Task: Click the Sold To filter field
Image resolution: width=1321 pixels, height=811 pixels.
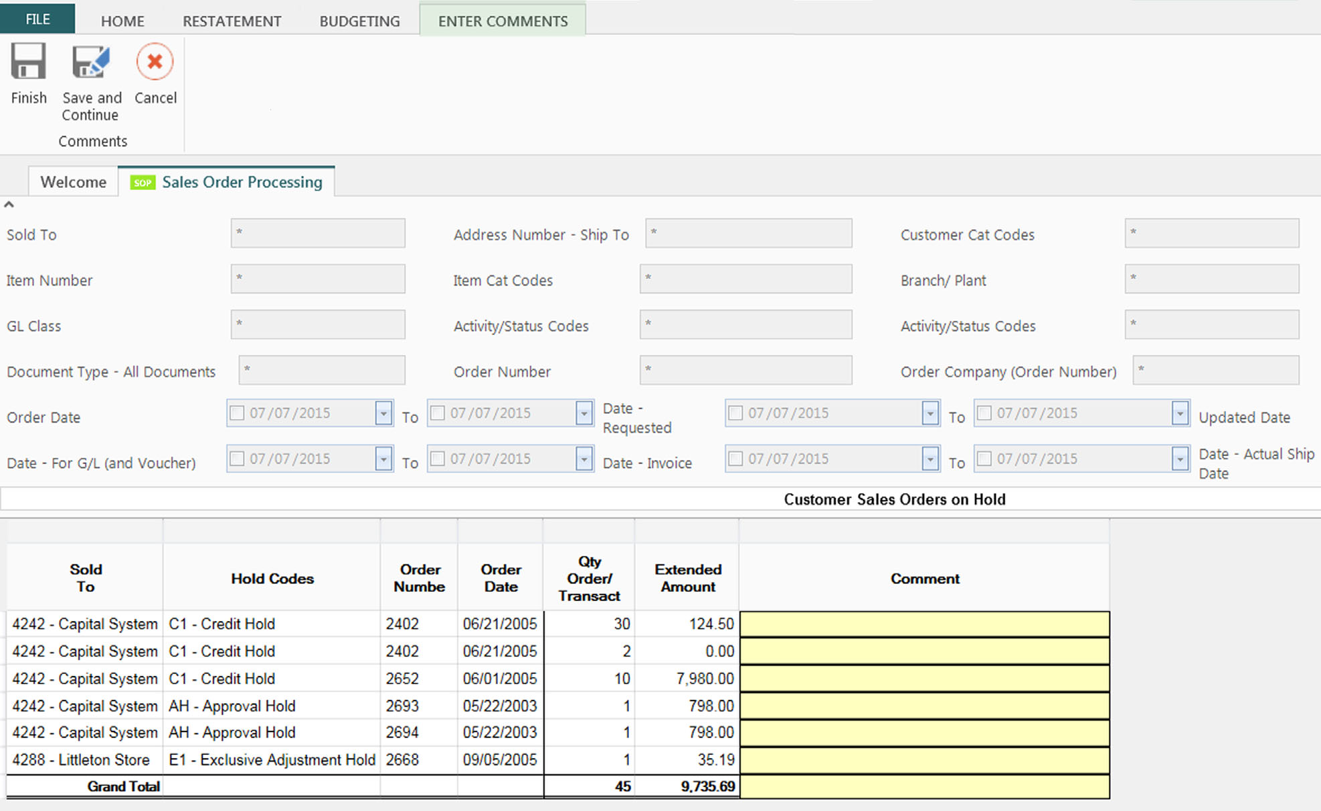Action: 318,233
